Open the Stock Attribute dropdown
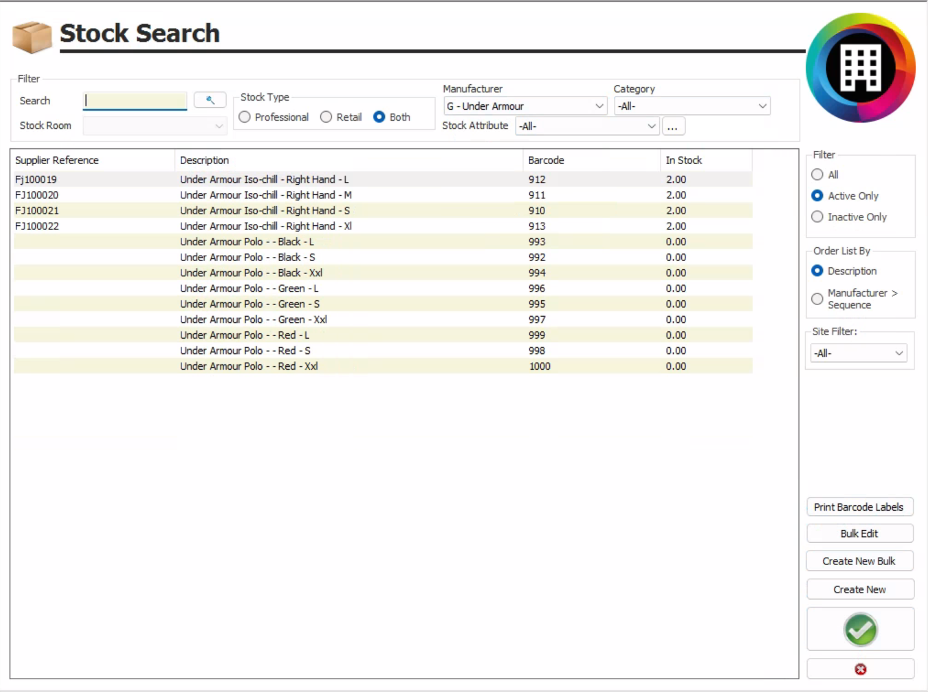 (587, 126)
